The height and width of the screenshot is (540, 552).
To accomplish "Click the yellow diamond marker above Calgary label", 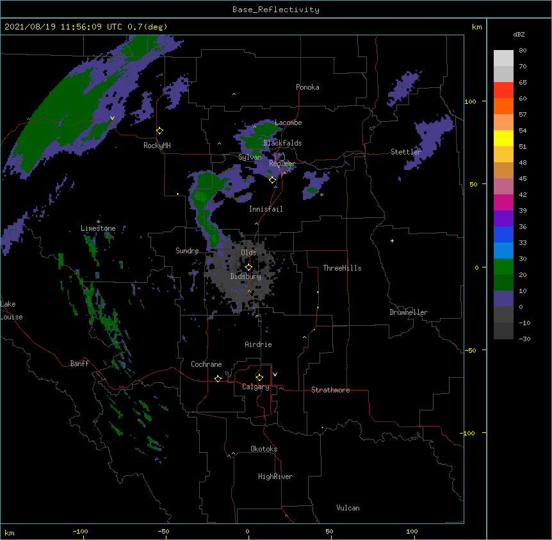I will pyautogui.click(x=259, y=378).
